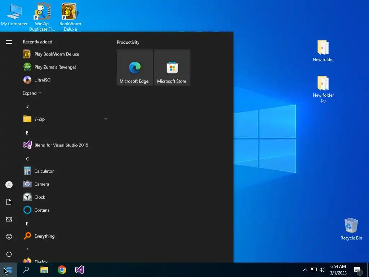This screenshot has width=369, height=277.
Task: Open the volume speaker tray icon
Action: click(x=322, y=270)
